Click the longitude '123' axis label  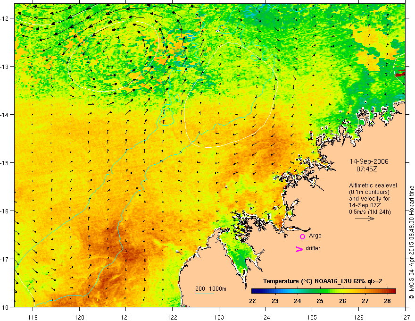219,317
